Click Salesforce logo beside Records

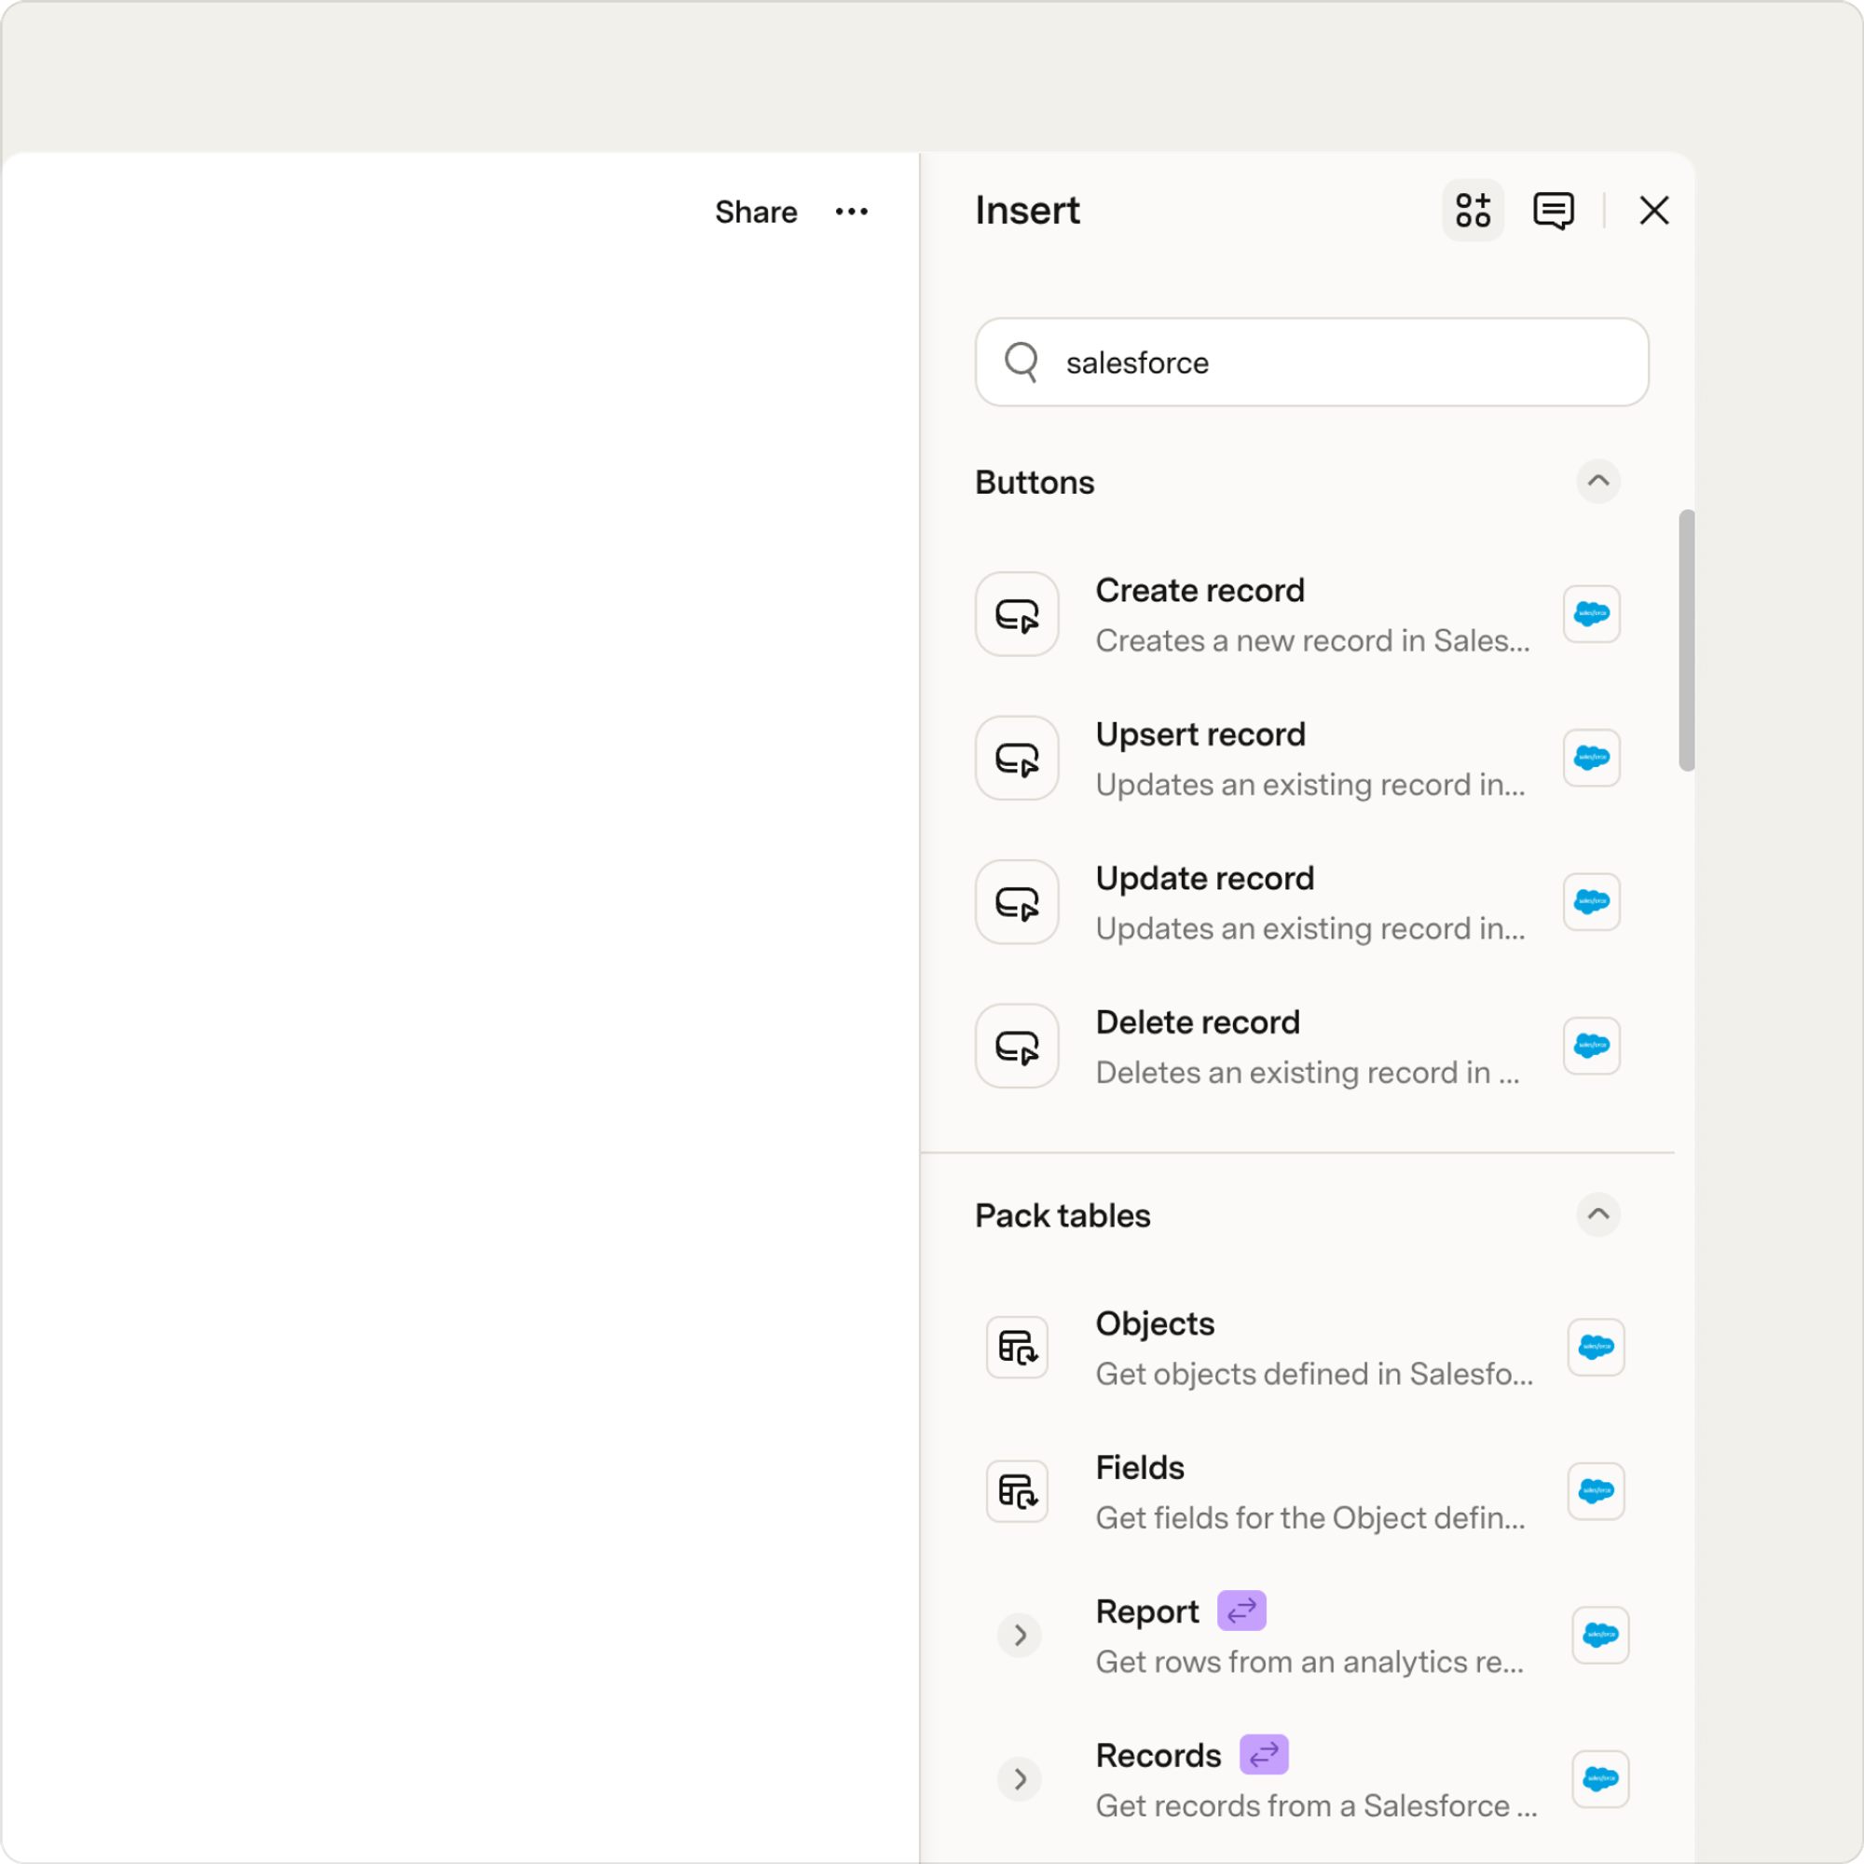[x=1599, y=1778]
